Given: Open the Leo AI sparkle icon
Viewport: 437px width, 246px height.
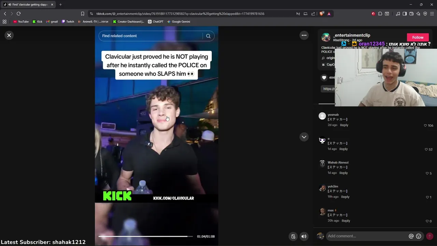Looking at the screenshot, I should pos(418,14).
